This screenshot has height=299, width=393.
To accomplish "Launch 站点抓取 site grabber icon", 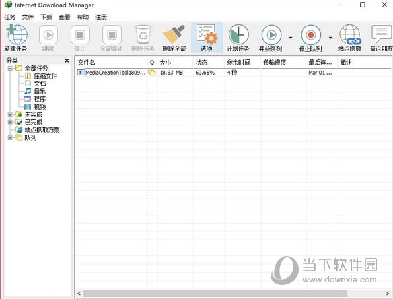I will tap(350, 34).
